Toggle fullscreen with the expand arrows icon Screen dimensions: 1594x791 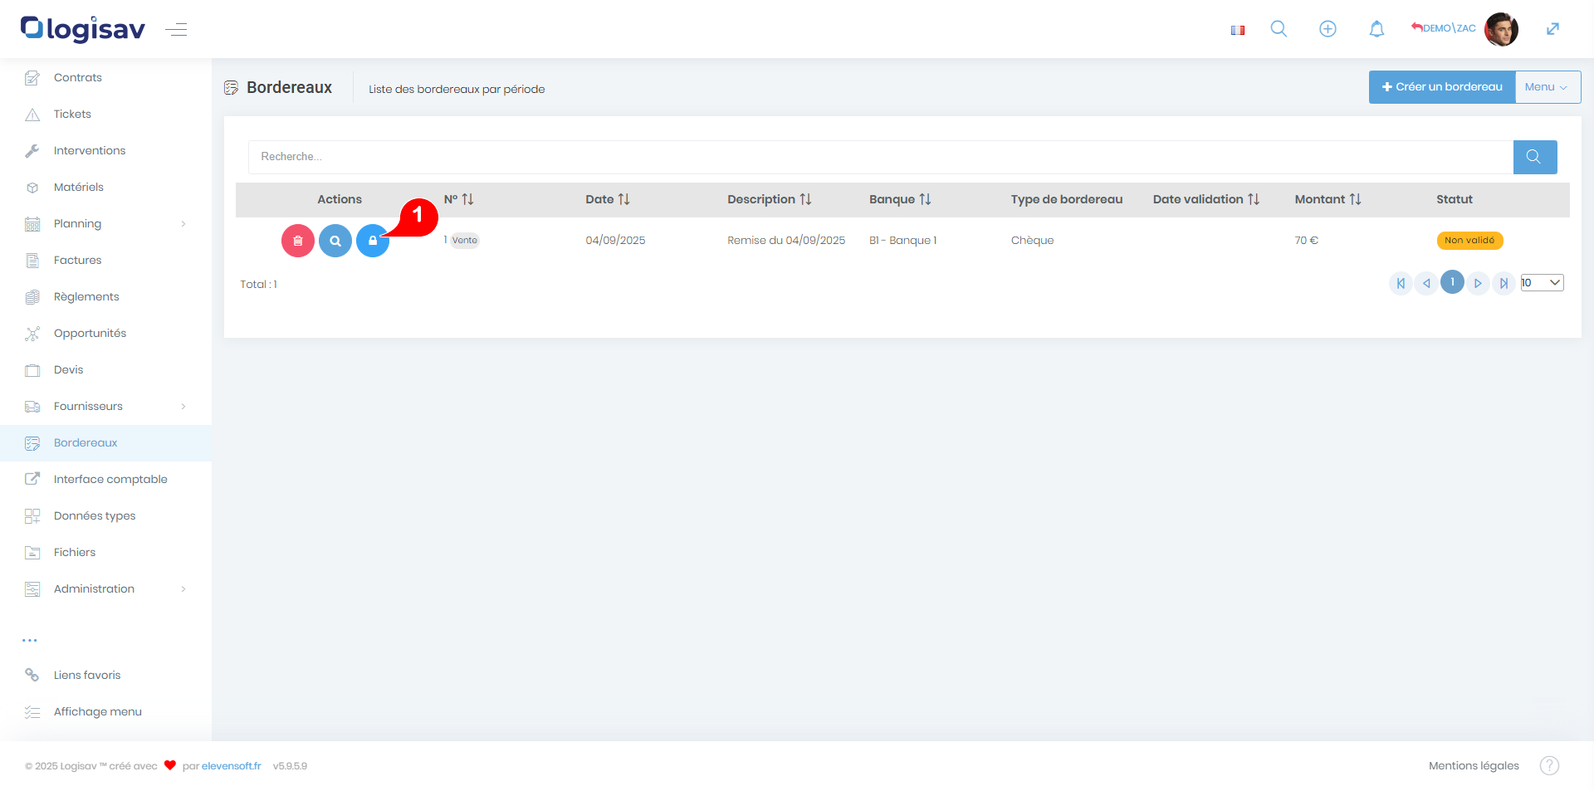[x=1552, y=29]
